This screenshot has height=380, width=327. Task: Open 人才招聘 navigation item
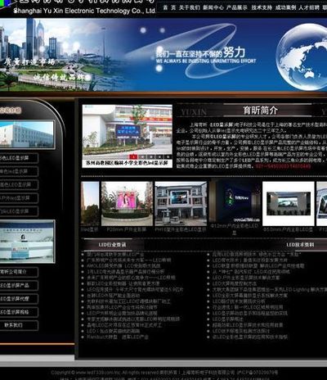coord(309,7)
